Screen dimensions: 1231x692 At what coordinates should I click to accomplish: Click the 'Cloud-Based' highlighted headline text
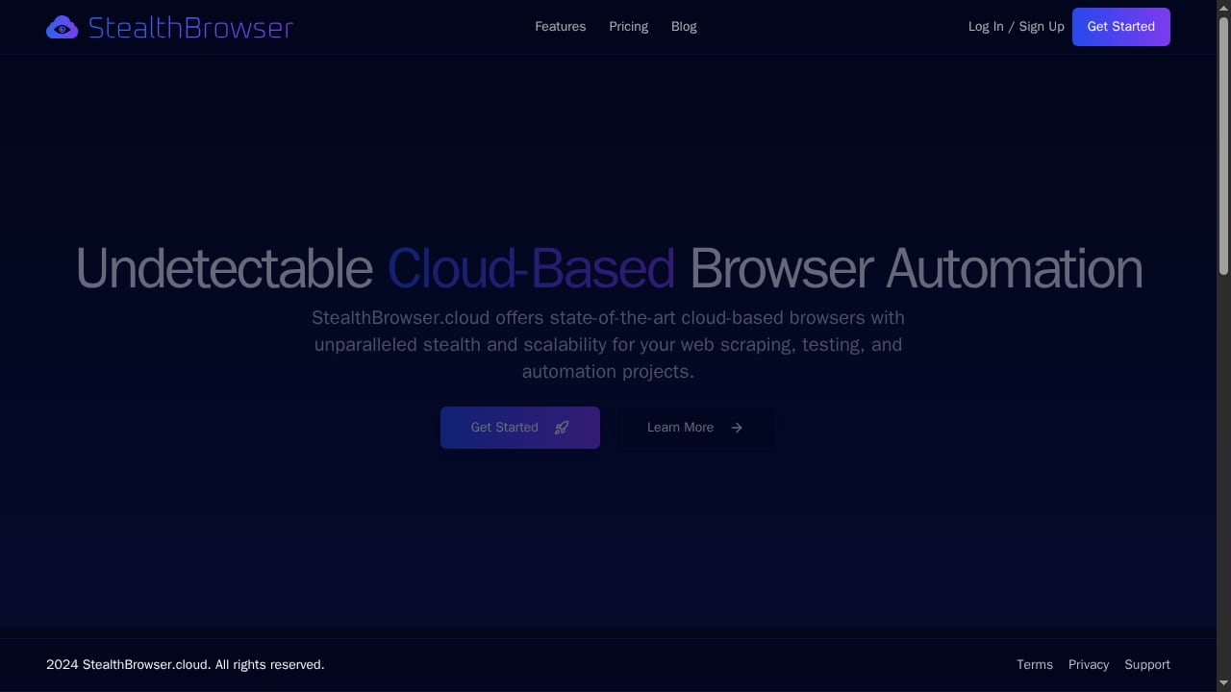(x=531, y=268)
